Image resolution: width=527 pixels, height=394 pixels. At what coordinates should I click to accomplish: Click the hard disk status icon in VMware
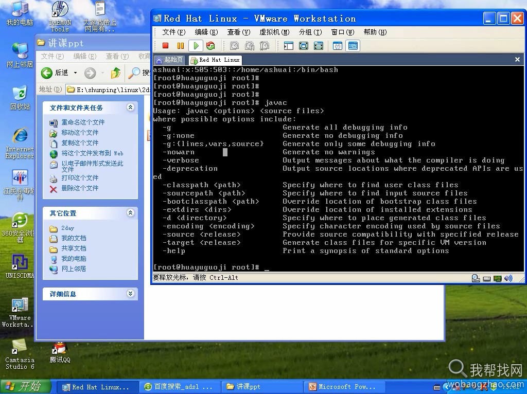click(x=476, y=278)
